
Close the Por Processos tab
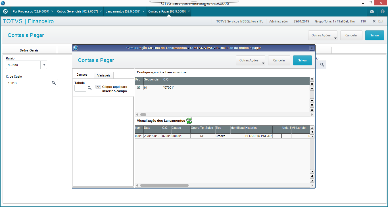[x=52, y=12]
